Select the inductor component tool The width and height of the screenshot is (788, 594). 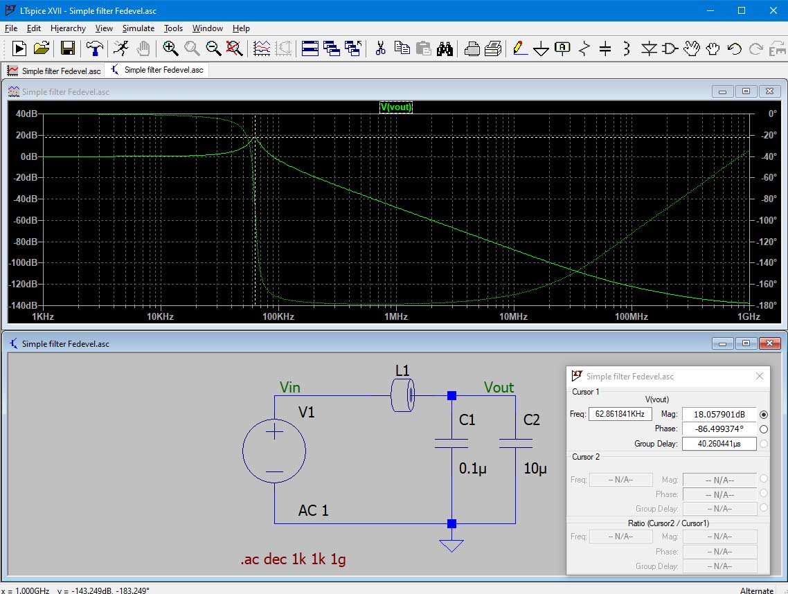coord(626,48)
